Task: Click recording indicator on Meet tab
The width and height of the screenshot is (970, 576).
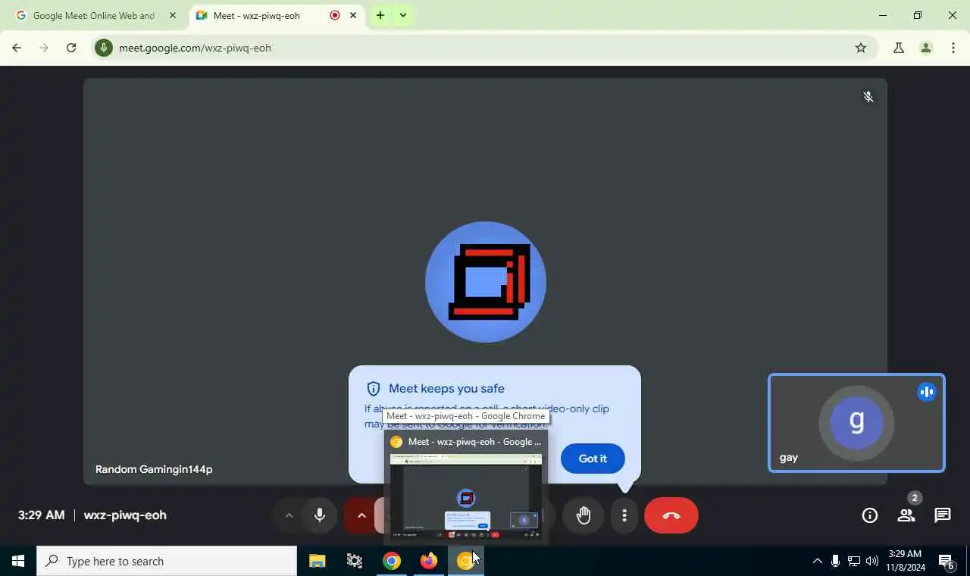Action: (x=335, y=15)
